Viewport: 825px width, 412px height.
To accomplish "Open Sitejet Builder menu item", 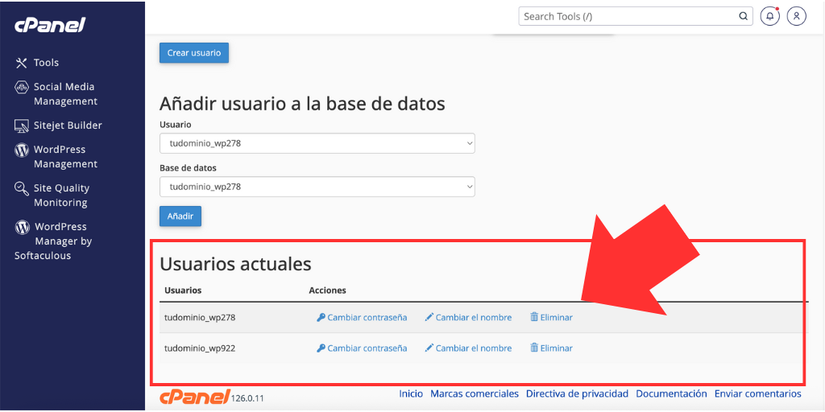I will tap(68, 126).
